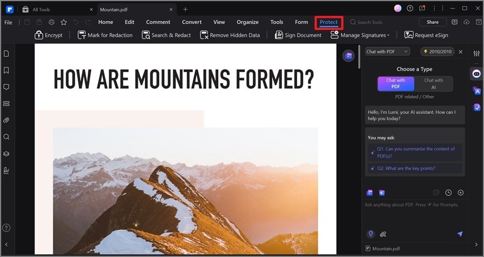This screenshot has height=257, width=484.
Task: Select Chat with PDF type
Action: pos(396,84)
